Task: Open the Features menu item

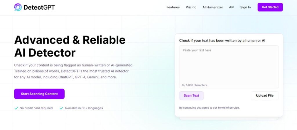Action: pyautogui.click(x=173, y=7)
